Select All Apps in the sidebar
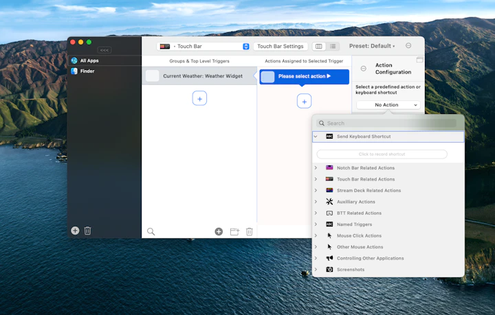The height and width of the screenshot is (315, 495). [x=104, y=60]
